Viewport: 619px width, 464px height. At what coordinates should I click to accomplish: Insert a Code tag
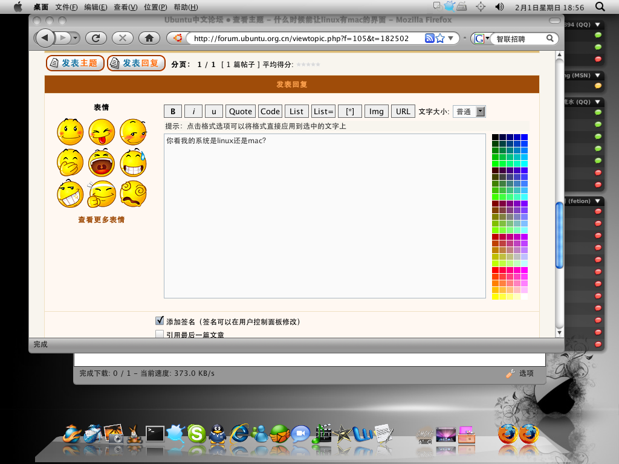pos(270,111)
